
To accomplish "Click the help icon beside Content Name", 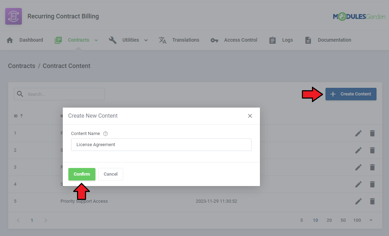I will tap(105, 134).
